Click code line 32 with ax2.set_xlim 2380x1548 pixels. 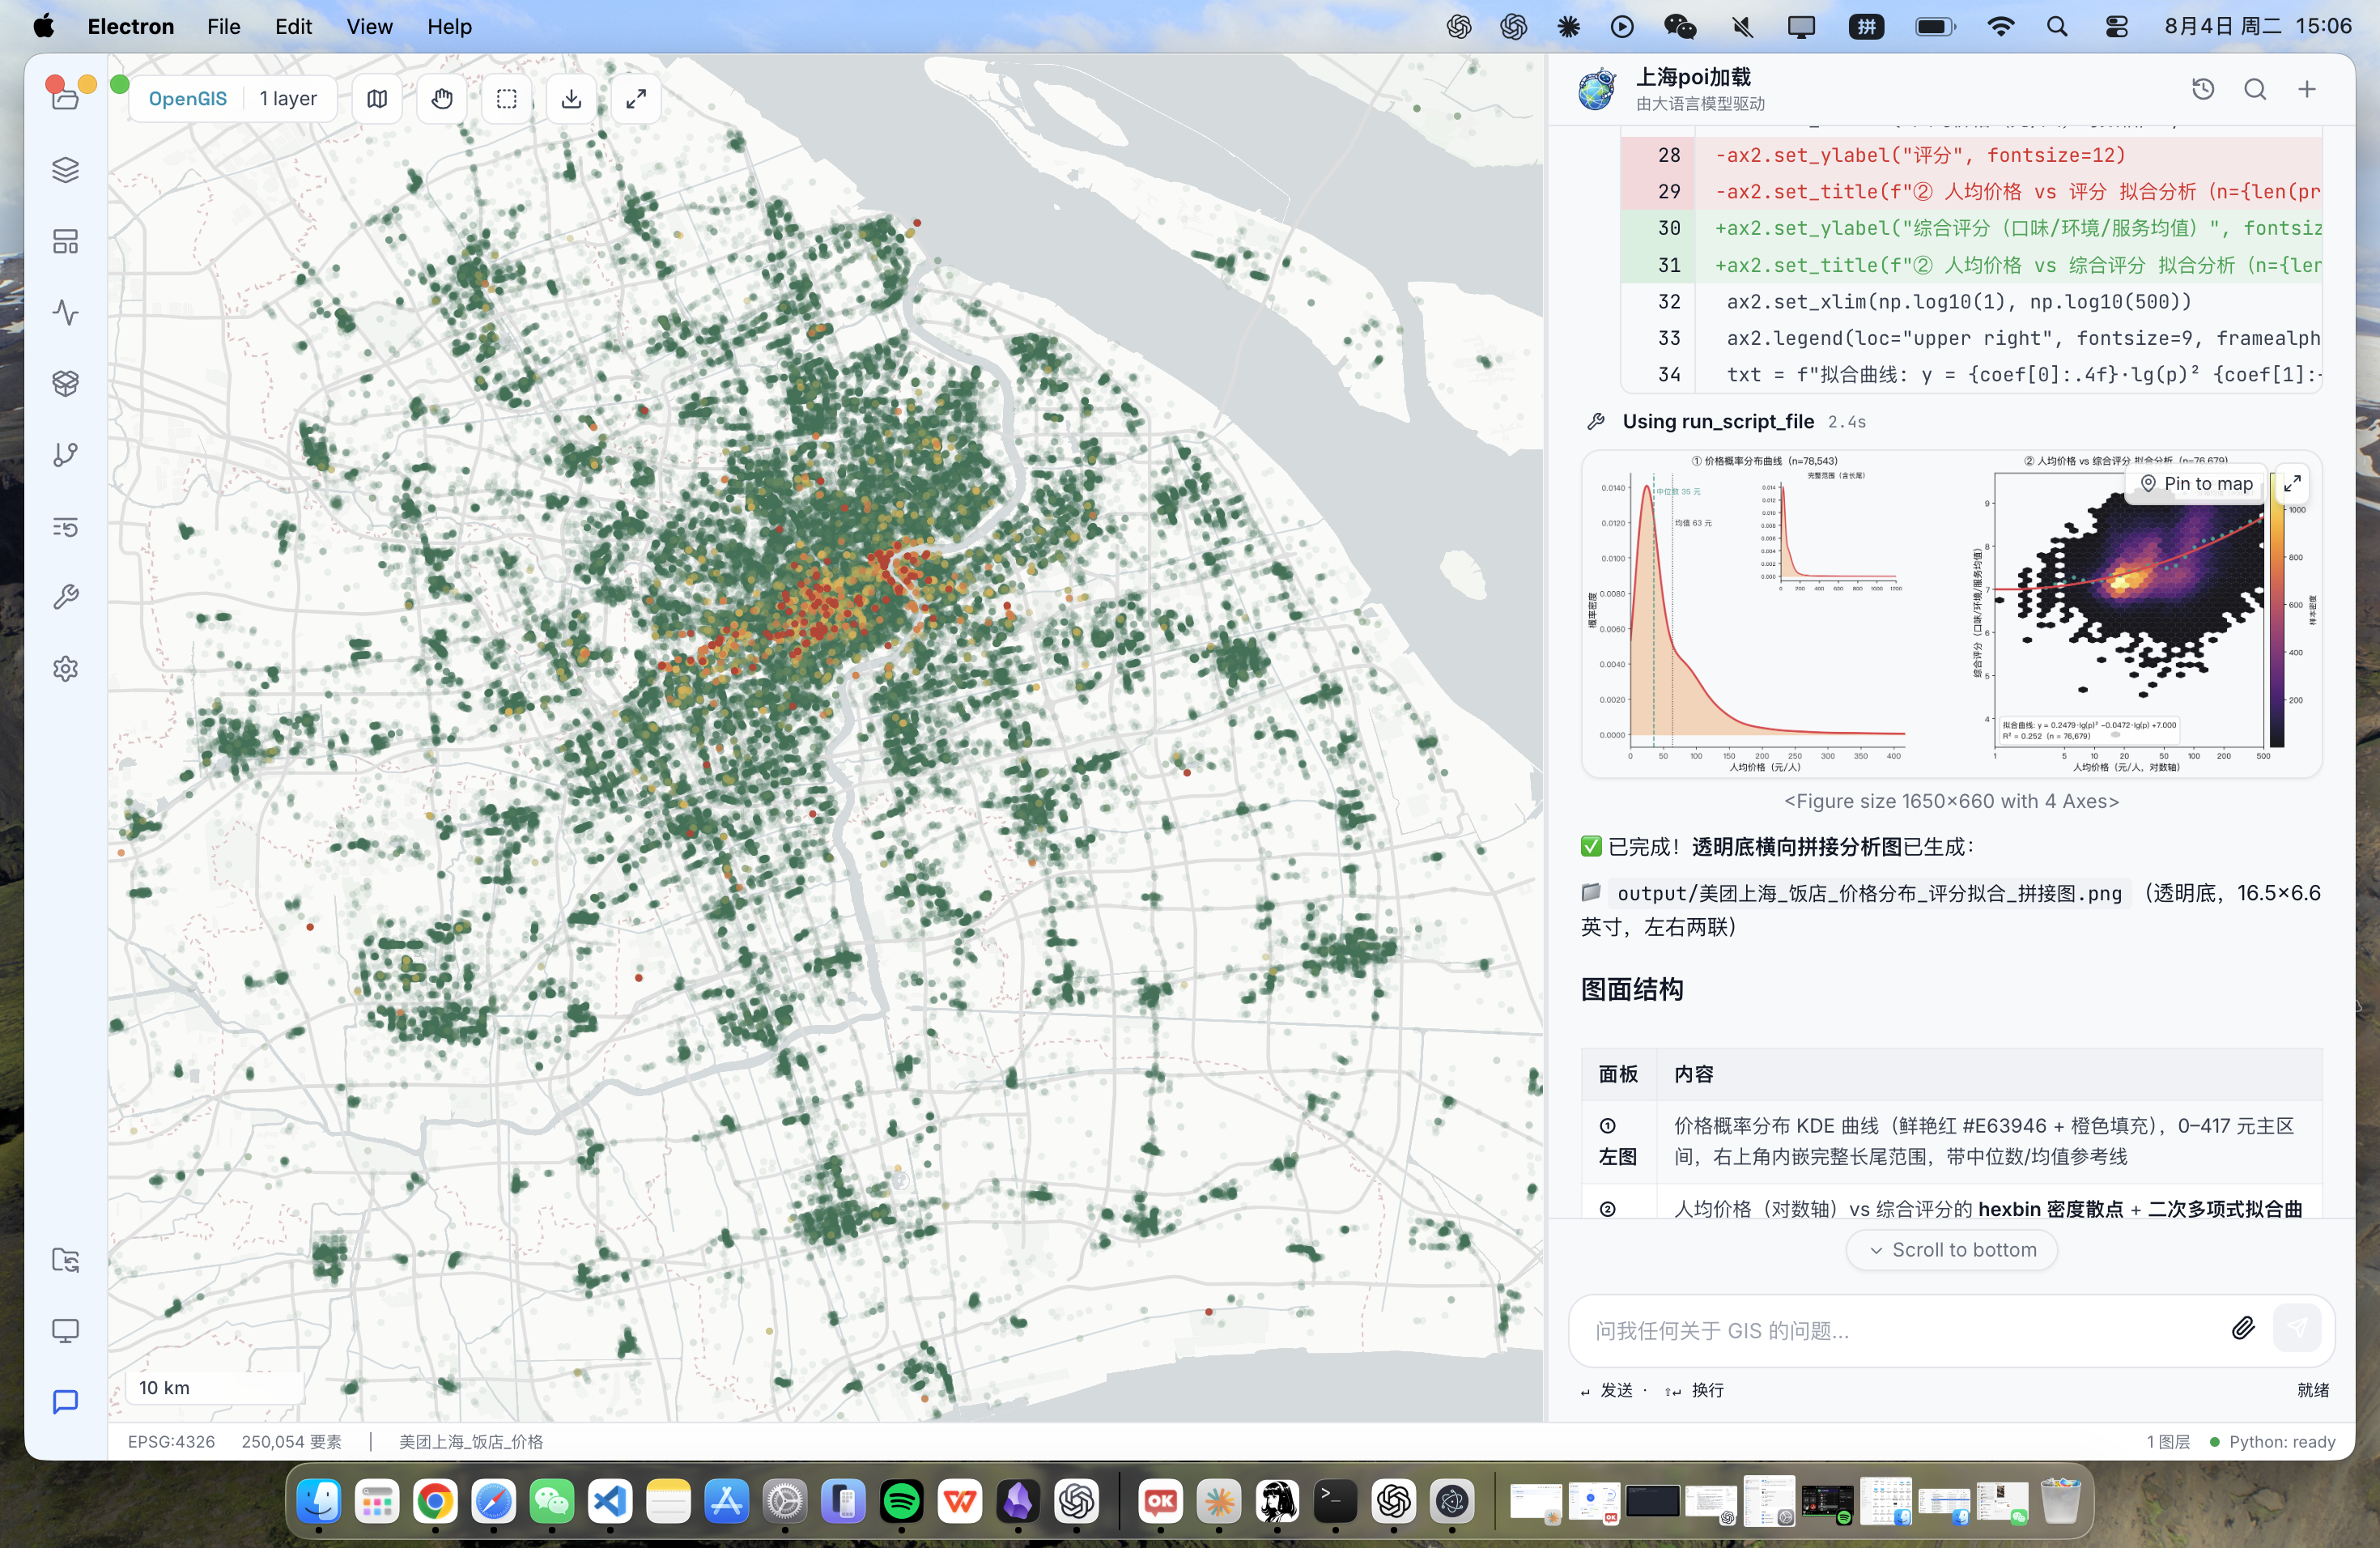(1971, 301)
